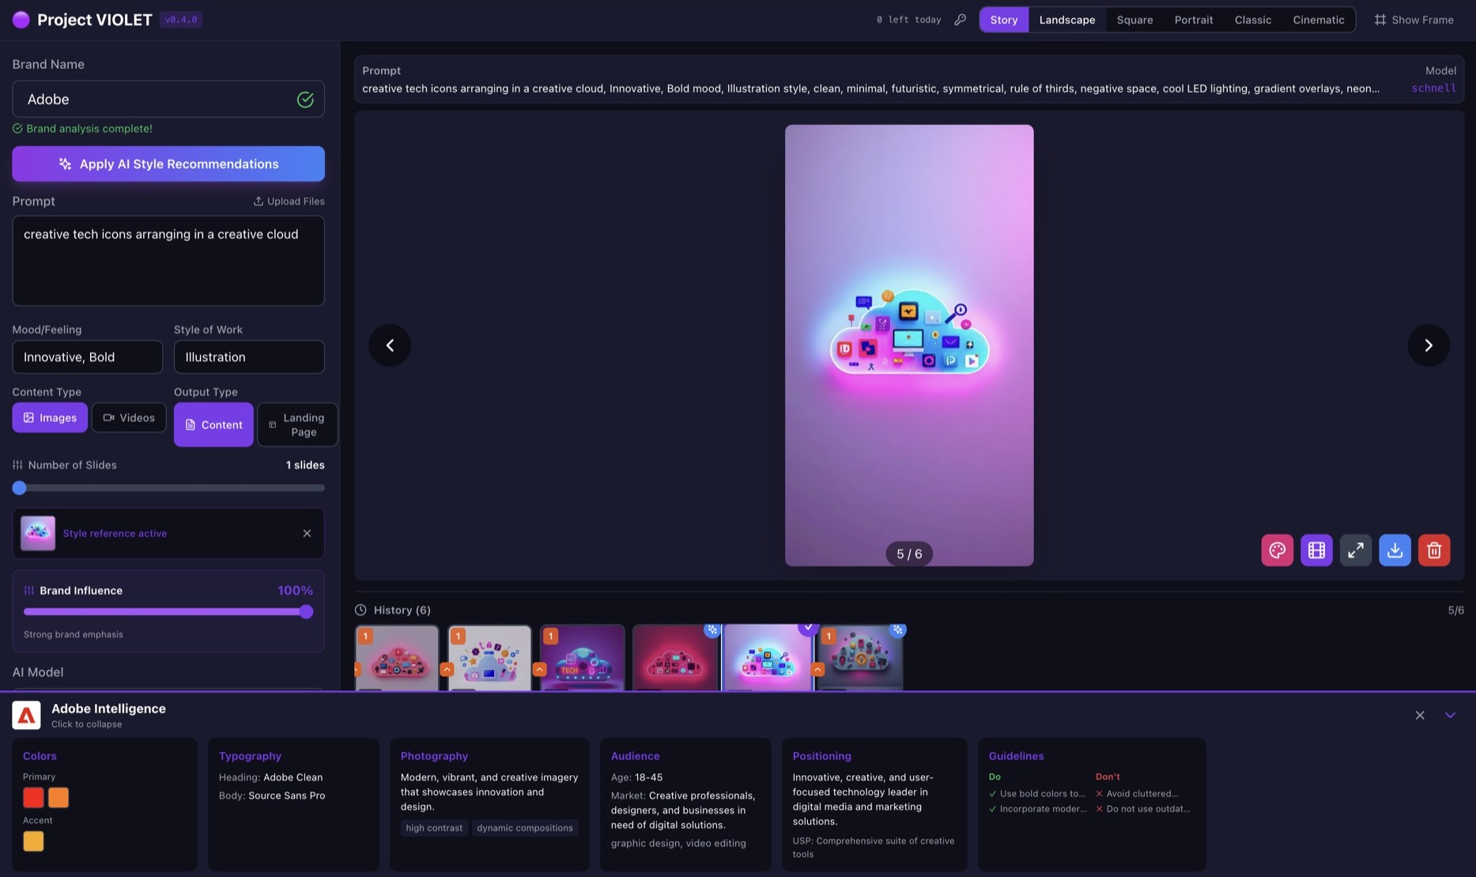Switch to Story aspect ratio
Viewport: 1476px width, 877px height.
[x=1004, y=20]
